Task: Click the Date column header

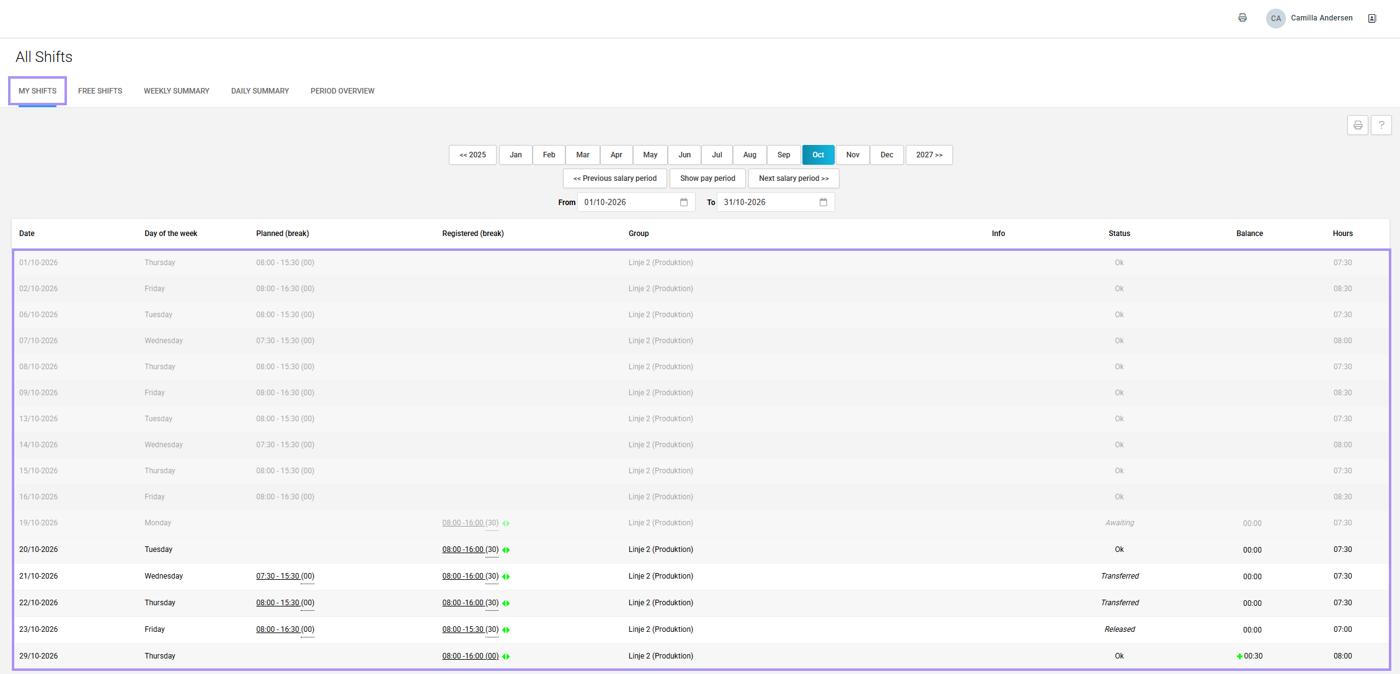Action: click(x=27, y=234)
